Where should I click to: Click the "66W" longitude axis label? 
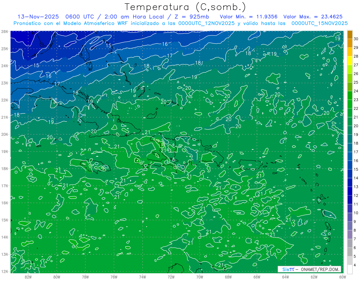point(257,277)
